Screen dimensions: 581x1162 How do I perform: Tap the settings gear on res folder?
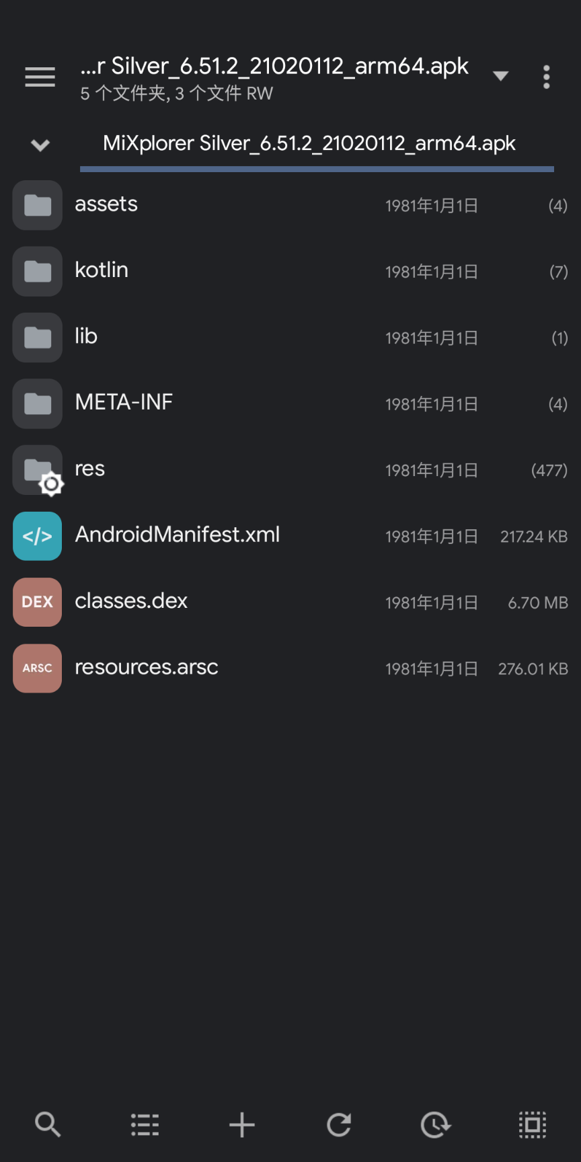click(51, 483)
